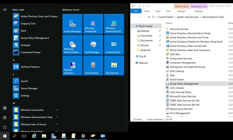Select Active Directory Administrative Center
Screen dimensions: 233x140
tap(190, 33)
